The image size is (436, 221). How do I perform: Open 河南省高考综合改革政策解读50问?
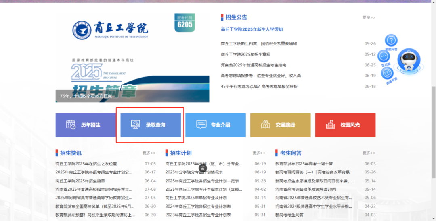(306, 189)
